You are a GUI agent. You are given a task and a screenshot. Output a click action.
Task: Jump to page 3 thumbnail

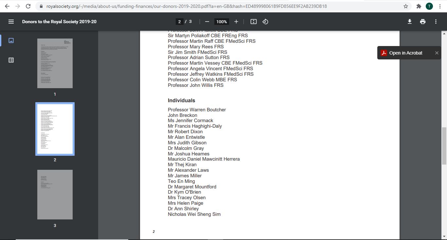click(55, 195)
